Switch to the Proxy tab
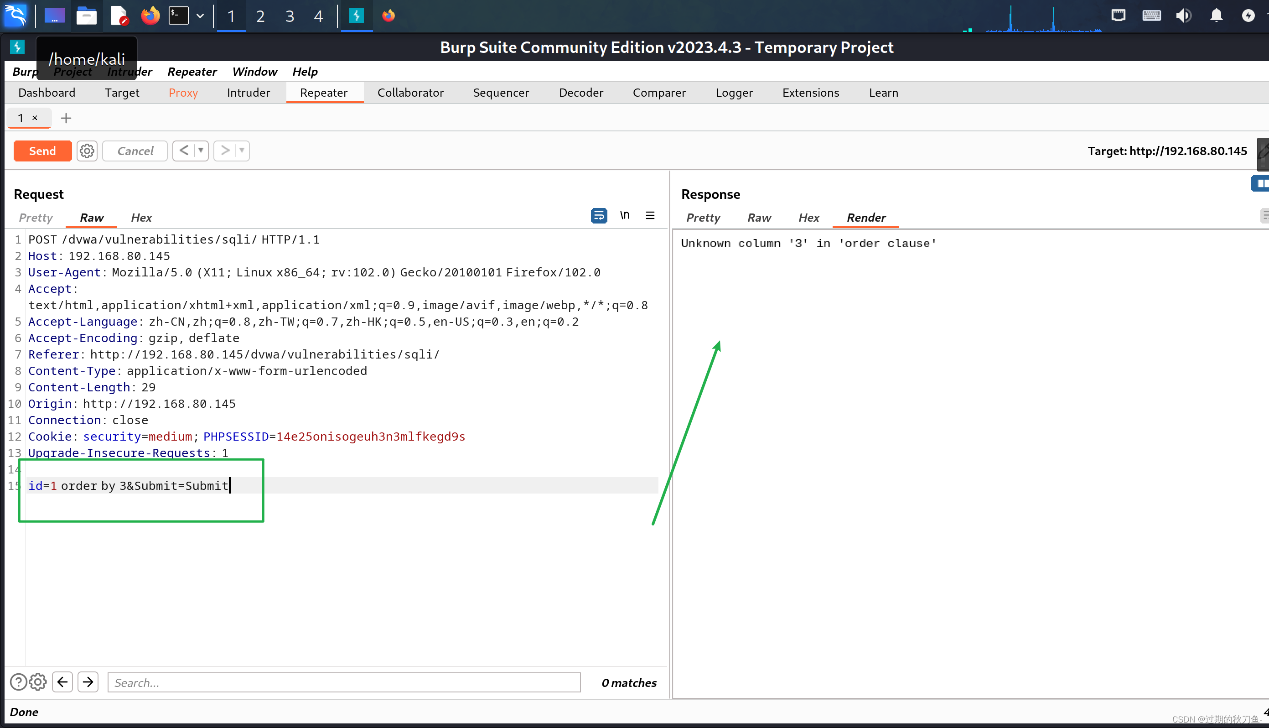The image size is (1269, 728). 183,93
